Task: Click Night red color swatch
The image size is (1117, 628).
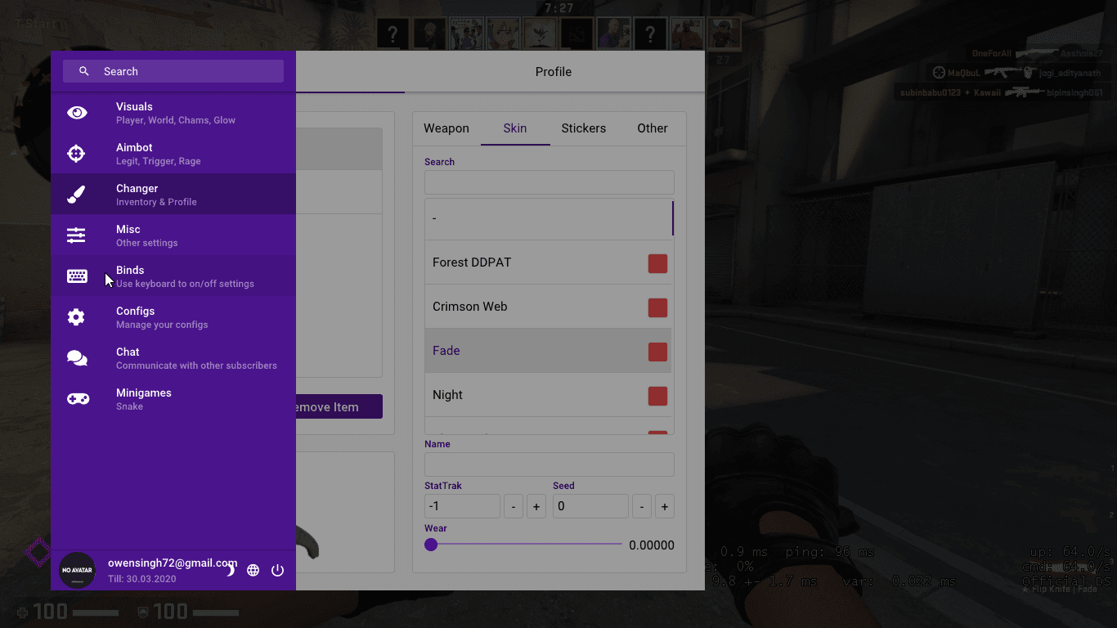Action: coord(657,396)
